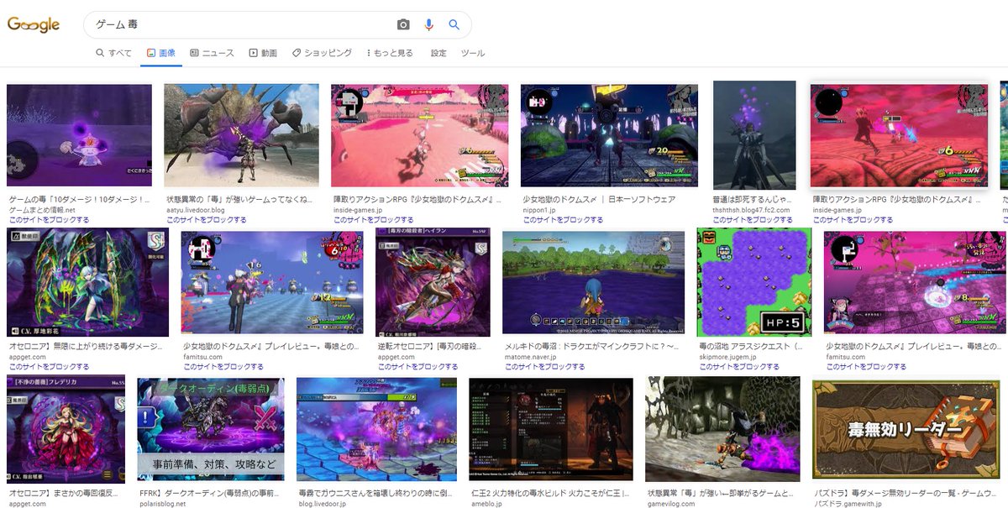Open the 毒無効リーダー banner thumbnail

point(906,430)
